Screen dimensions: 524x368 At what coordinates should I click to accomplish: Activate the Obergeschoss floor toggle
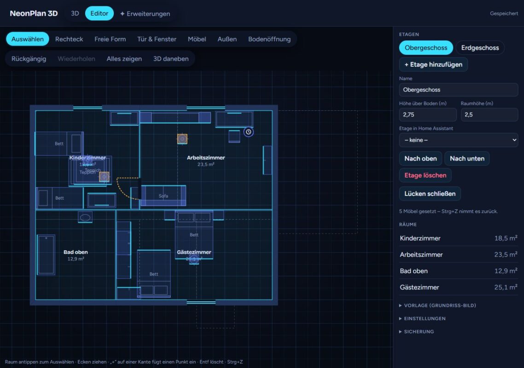tap(426, 48)
